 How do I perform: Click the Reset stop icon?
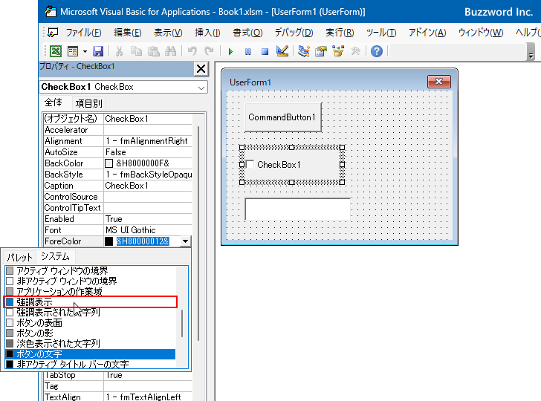tap(265, 52)
